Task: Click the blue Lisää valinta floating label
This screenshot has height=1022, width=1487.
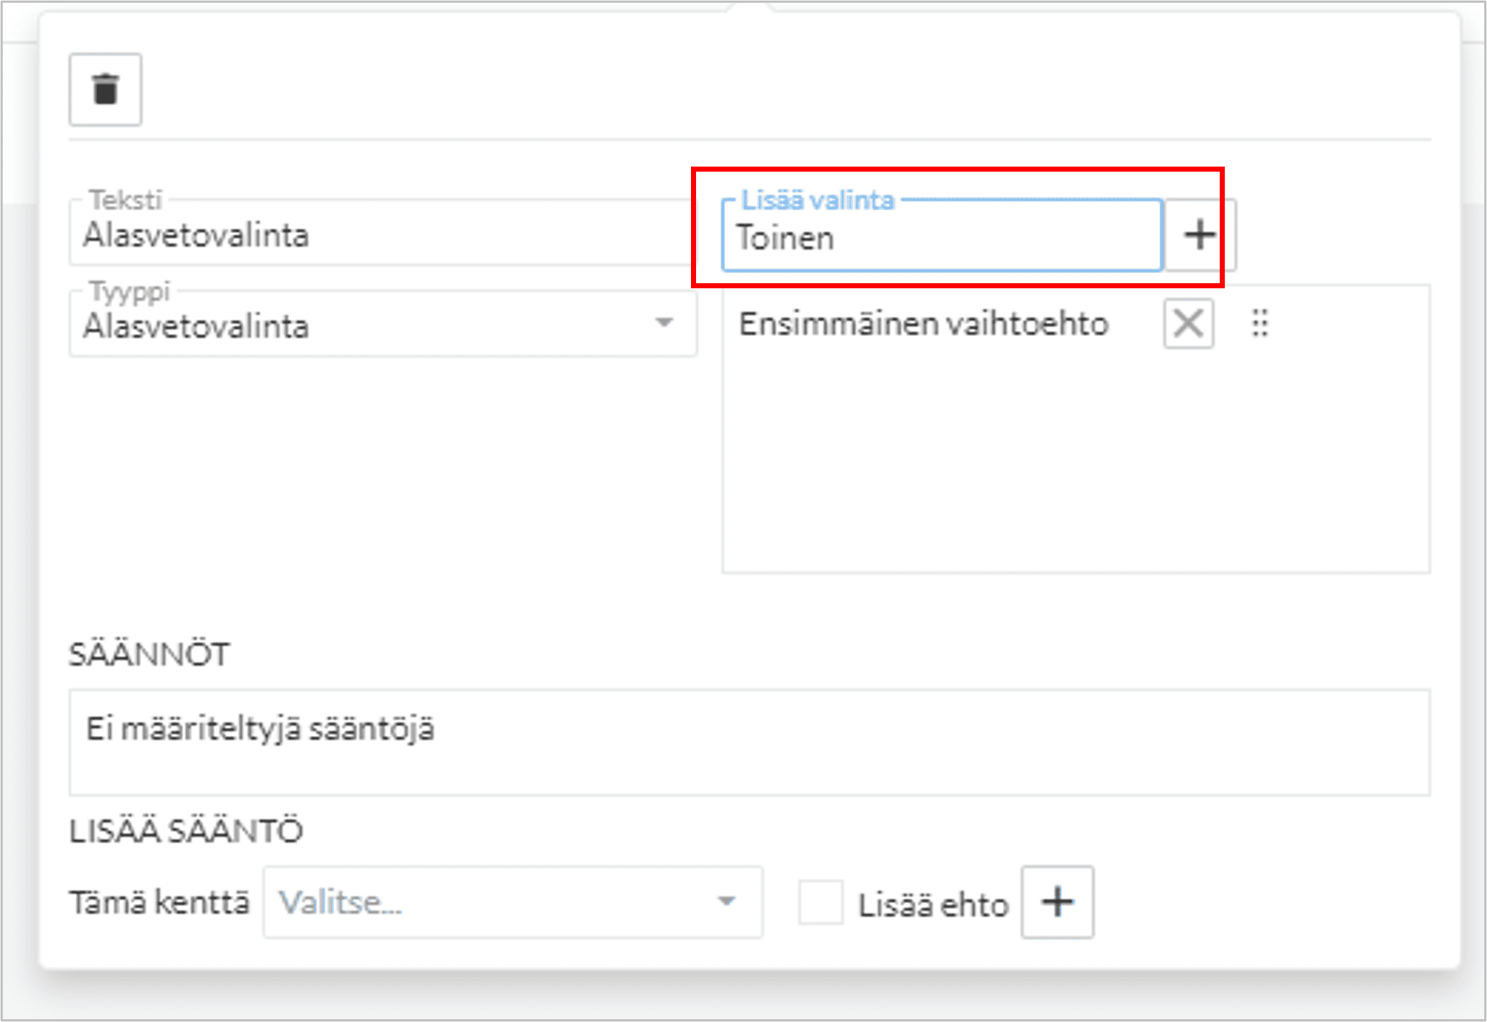Action: [x=818, y=201]
